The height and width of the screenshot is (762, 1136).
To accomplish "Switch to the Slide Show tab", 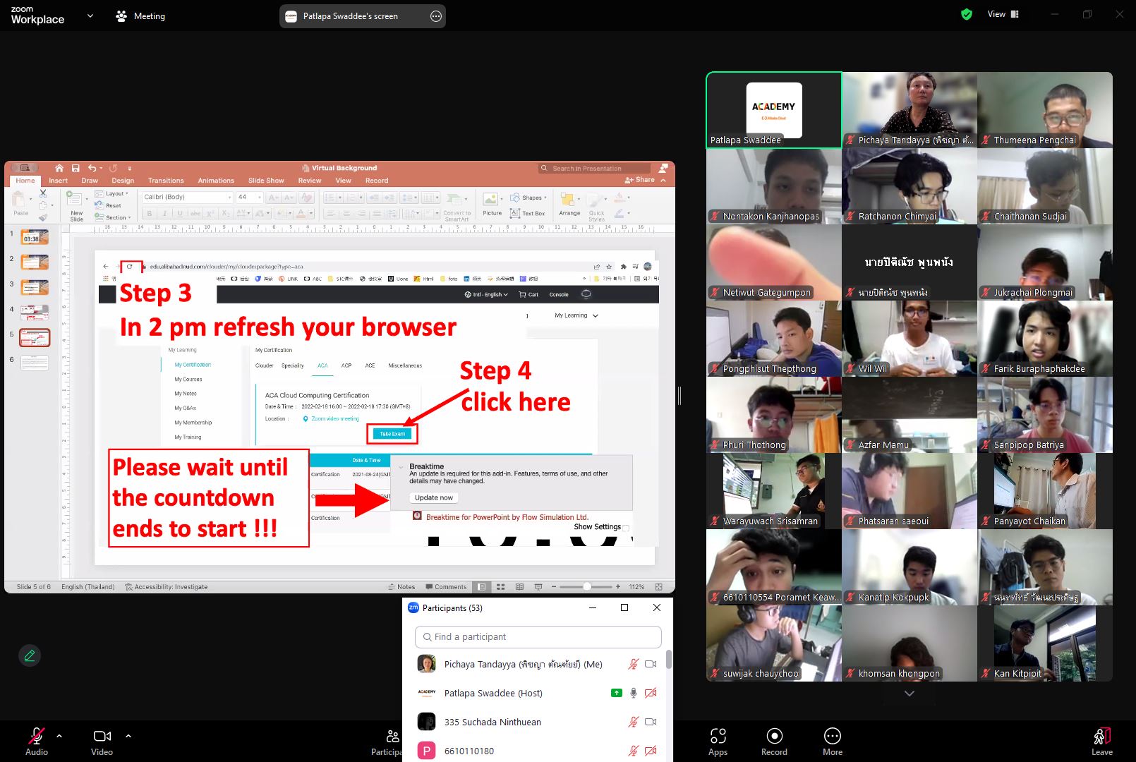I will [x=266, y=181].
